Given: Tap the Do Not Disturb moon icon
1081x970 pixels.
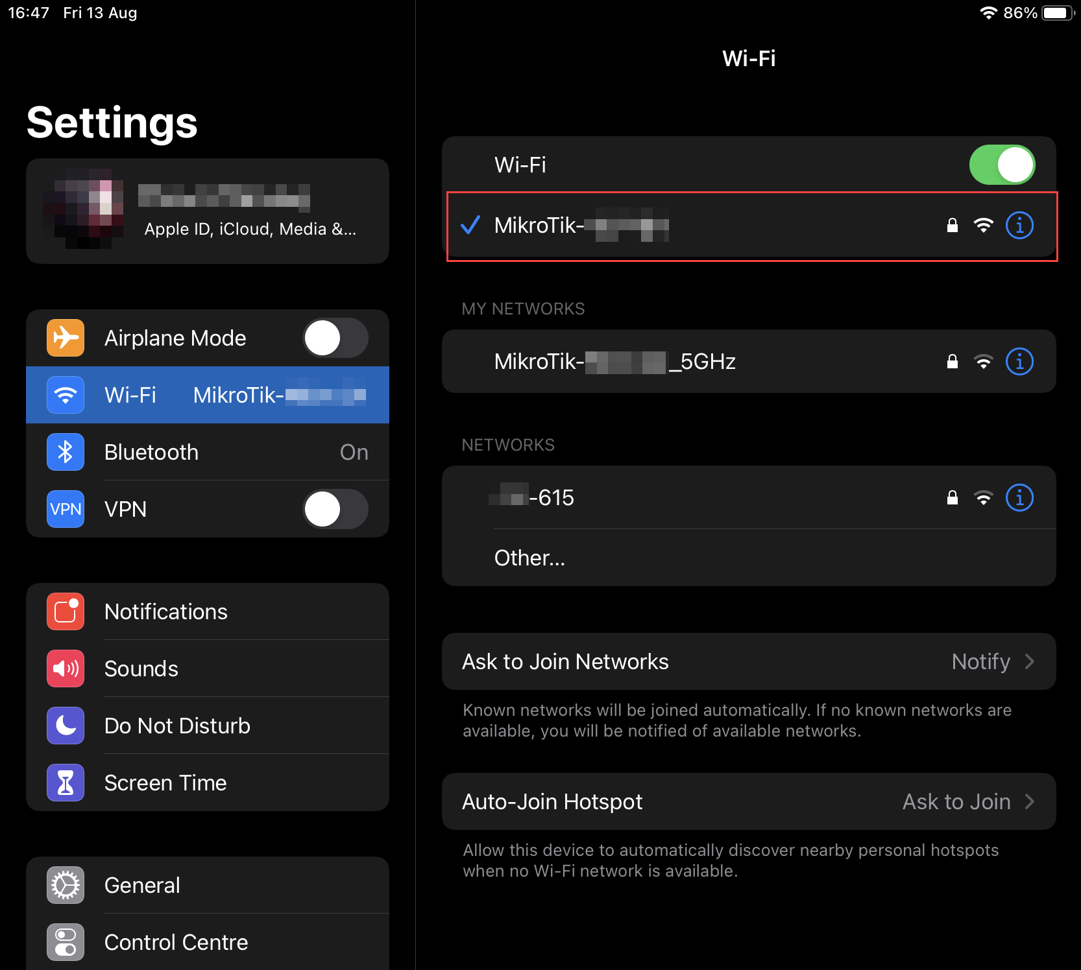Looking at the screenshot, I should pyautogui.click(x=66, y=726).
